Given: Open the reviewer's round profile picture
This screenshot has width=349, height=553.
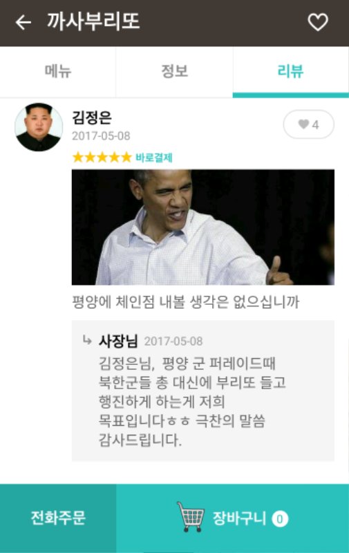Looking at the screenshot, I should 39,127.
